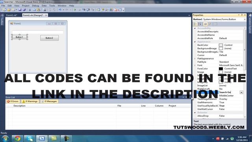Click the BackColor color swatch
Viewport: 252px width, 142px height.
coord(221,45)
